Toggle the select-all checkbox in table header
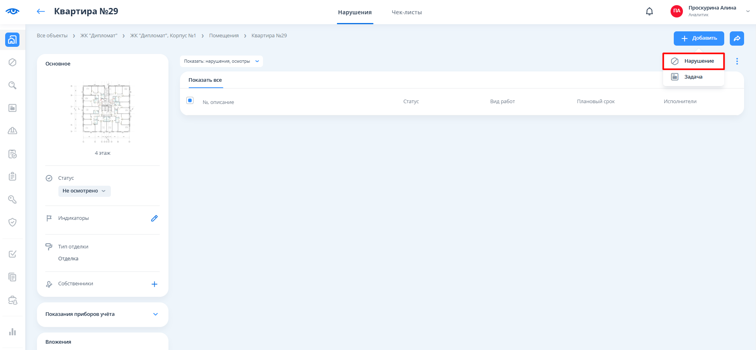The height and width of the screenshot is (350, 756). 190,100
